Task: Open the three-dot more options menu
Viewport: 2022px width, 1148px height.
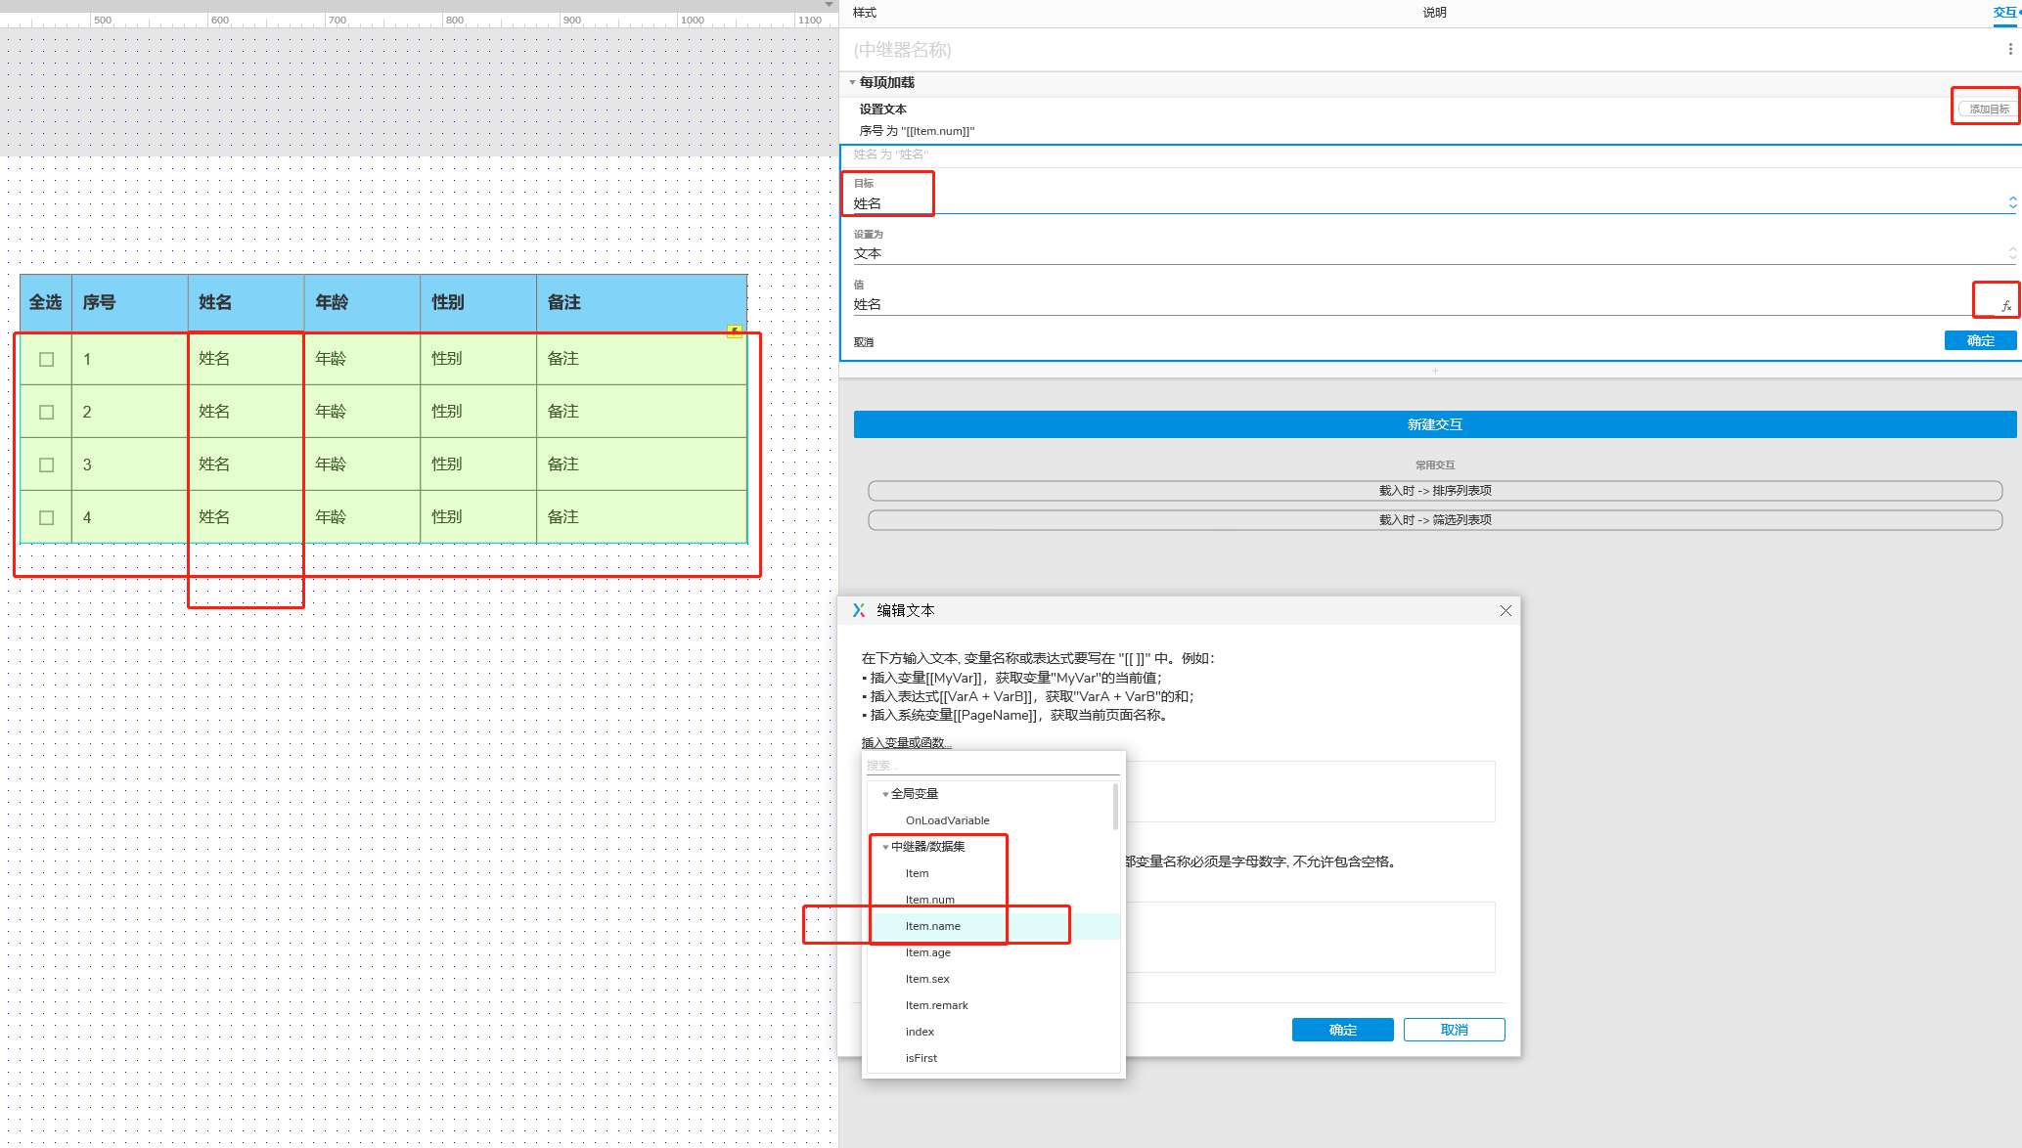Action: 2010,49
